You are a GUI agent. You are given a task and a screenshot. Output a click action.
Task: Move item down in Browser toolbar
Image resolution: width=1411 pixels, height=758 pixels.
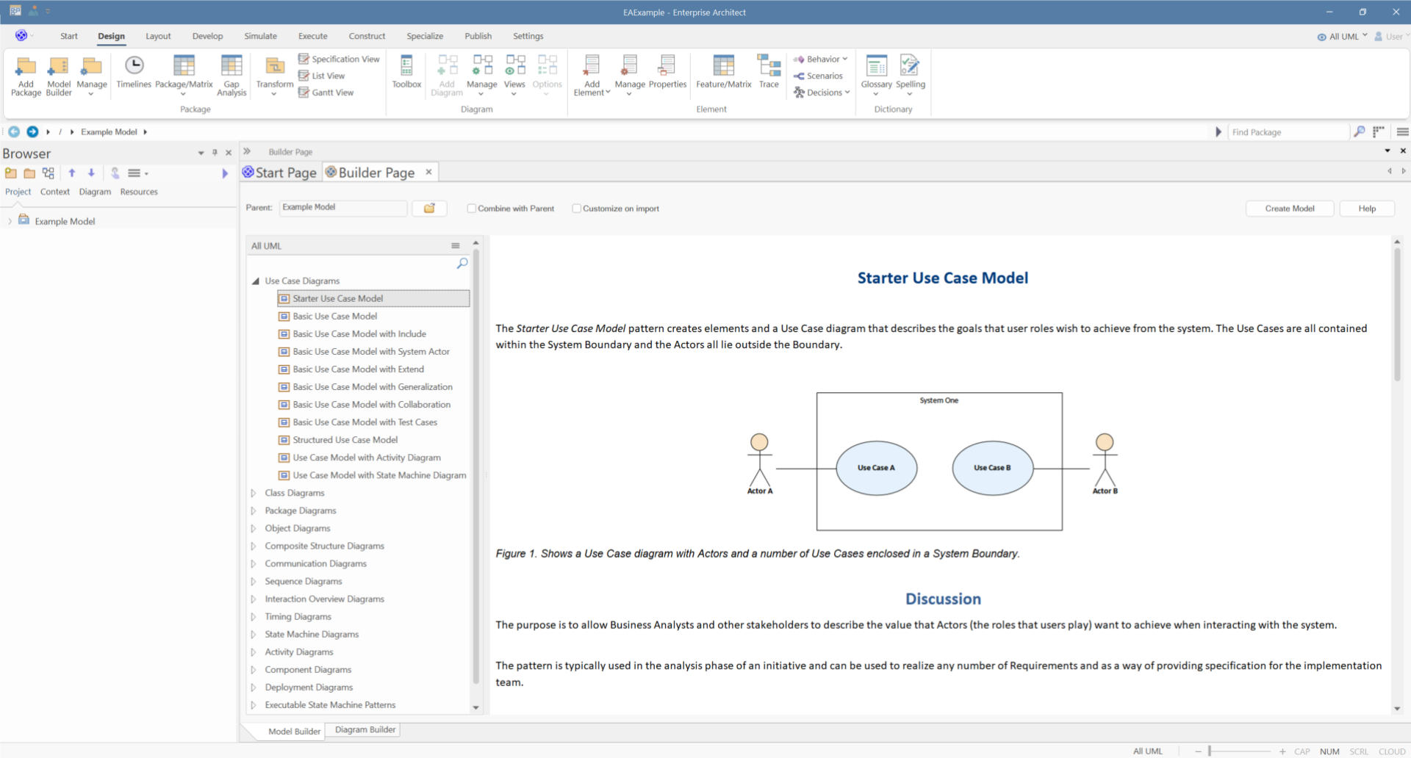click(91, 173)
